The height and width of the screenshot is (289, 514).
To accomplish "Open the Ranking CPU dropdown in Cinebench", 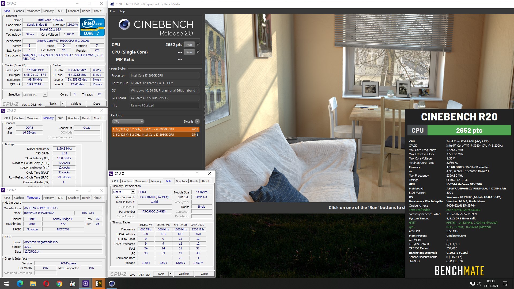I will click(128, 121).
